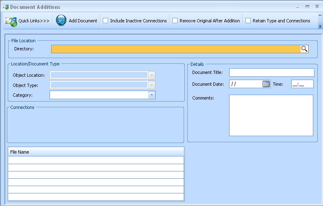The image size is (323, 206).
Task: Check Retain Type and Connections option
Action: click(248, 21)
